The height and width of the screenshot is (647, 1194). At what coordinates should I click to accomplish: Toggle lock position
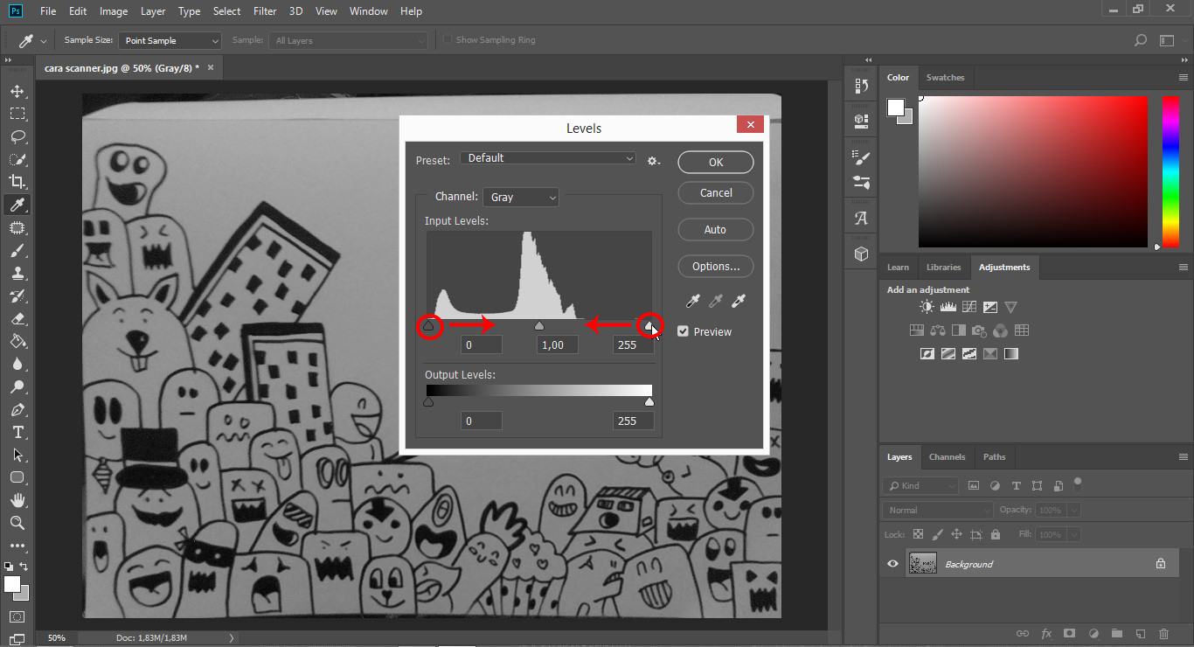pyautogui.click(x=956, y=534)
